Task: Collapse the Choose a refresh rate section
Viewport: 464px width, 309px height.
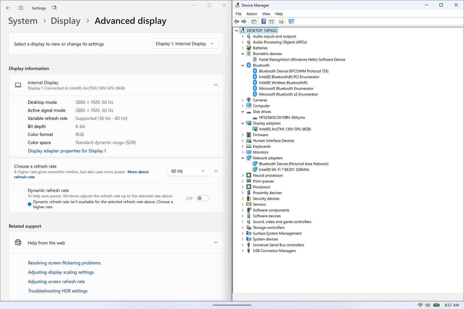Action: pos(216,171)
